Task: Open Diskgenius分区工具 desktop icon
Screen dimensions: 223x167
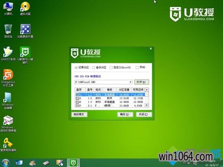Action: tap(8, 78)
